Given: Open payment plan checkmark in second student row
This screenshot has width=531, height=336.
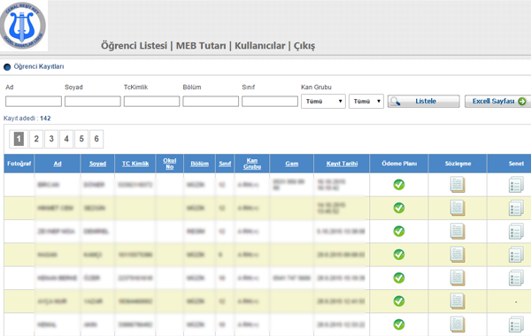Looking at the screenshot, I should tap(399, 208).
